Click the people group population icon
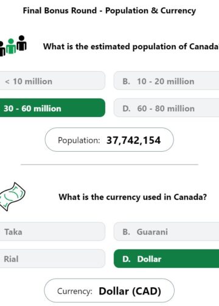 pyautogui.click(x=13, y=46)
